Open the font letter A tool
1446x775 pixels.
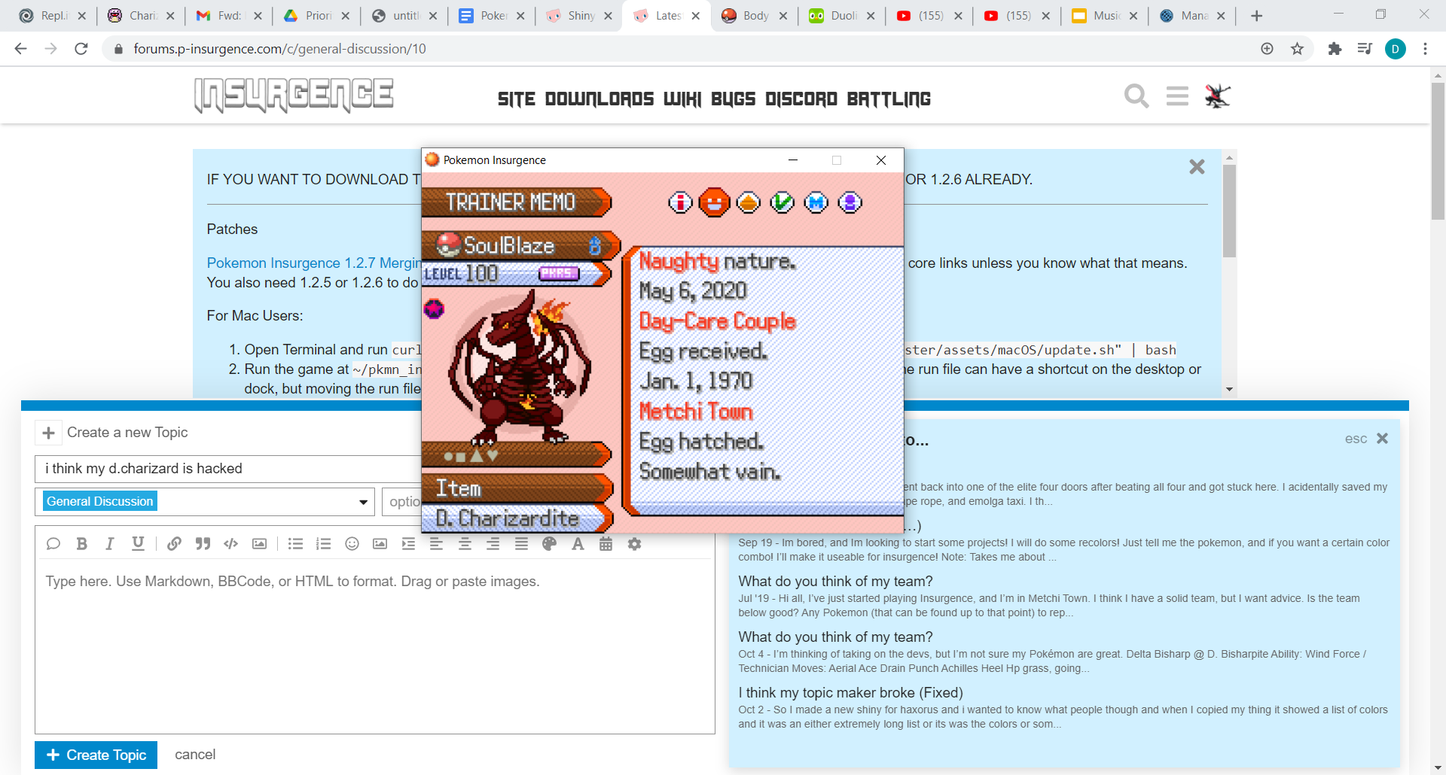point(578,544)
